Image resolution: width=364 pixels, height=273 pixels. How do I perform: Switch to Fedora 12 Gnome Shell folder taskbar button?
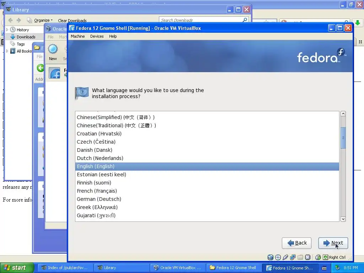tap(234, 268)
